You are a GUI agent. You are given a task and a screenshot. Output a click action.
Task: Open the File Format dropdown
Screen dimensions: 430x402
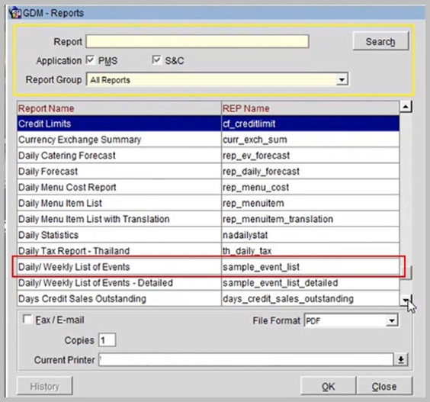tap(392, 320)
